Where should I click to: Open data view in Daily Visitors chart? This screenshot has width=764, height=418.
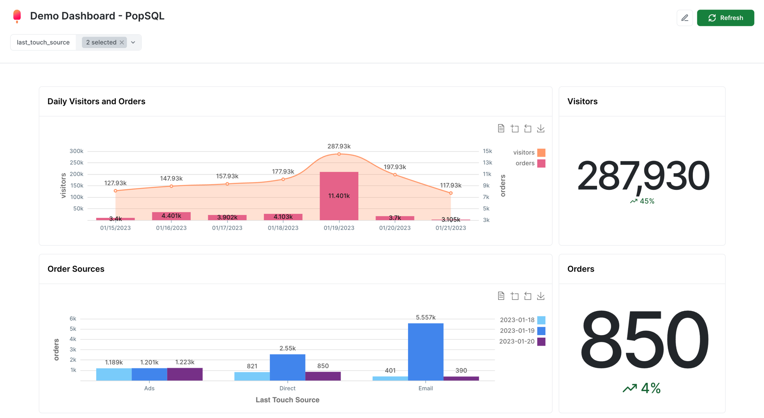(501, 128)
